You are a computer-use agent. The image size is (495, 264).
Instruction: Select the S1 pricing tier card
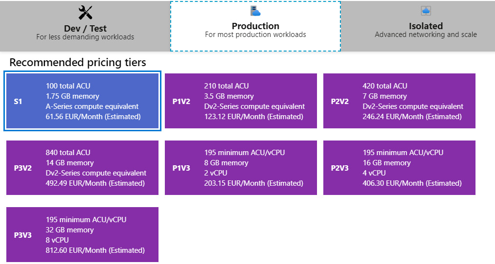(x=82, y=101)
